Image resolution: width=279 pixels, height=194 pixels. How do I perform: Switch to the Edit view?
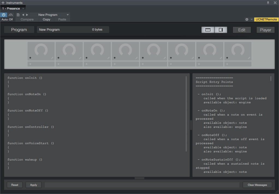tap(242, 30)
